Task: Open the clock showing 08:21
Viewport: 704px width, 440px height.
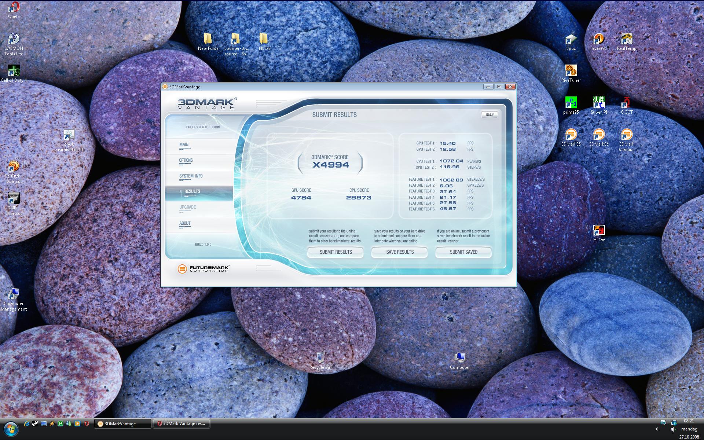Action: (689, 421)
